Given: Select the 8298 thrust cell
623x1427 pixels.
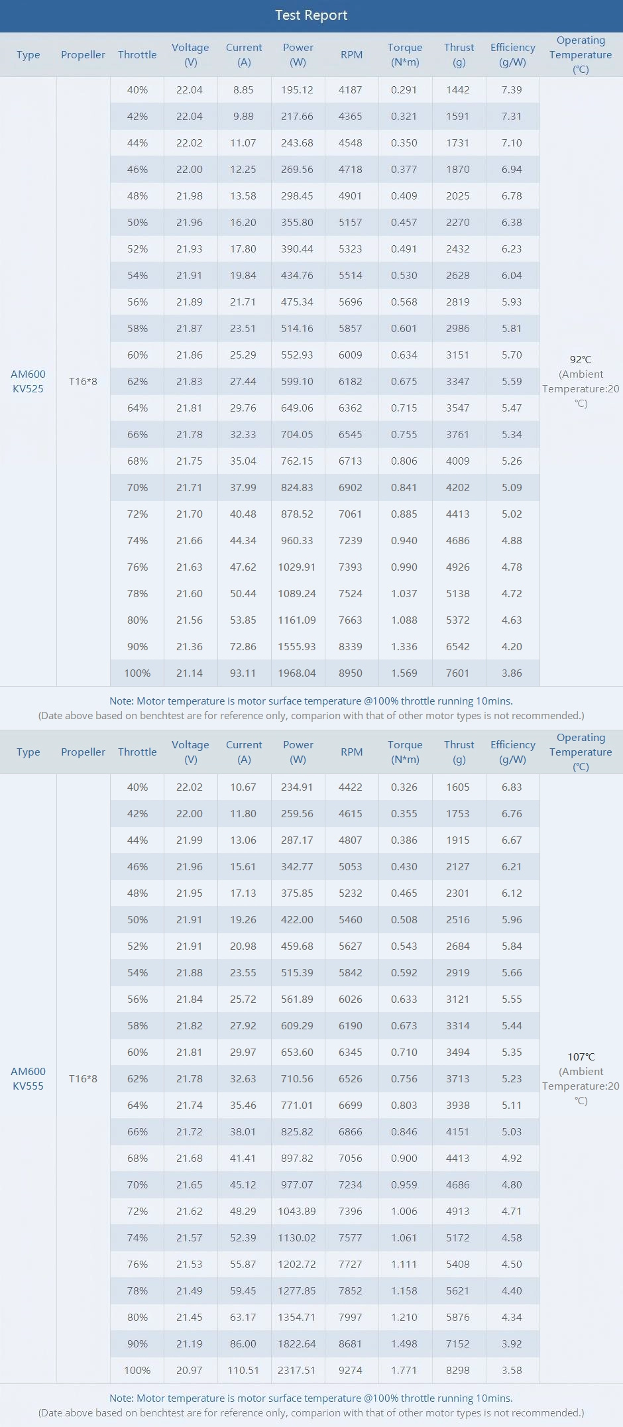Looking at the screenshot, I should point(457,1370).
